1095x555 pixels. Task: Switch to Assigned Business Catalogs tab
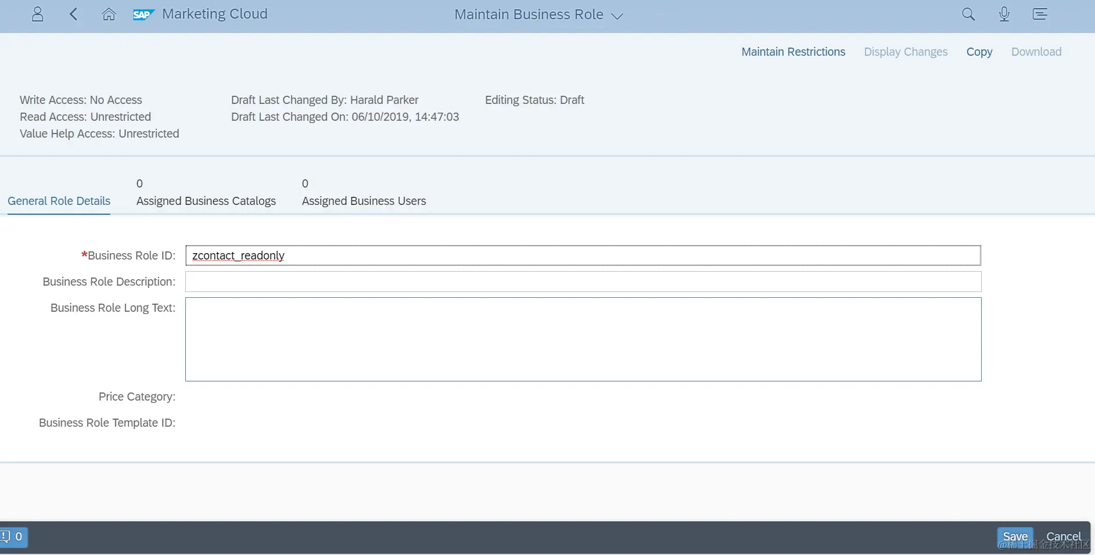206,201
